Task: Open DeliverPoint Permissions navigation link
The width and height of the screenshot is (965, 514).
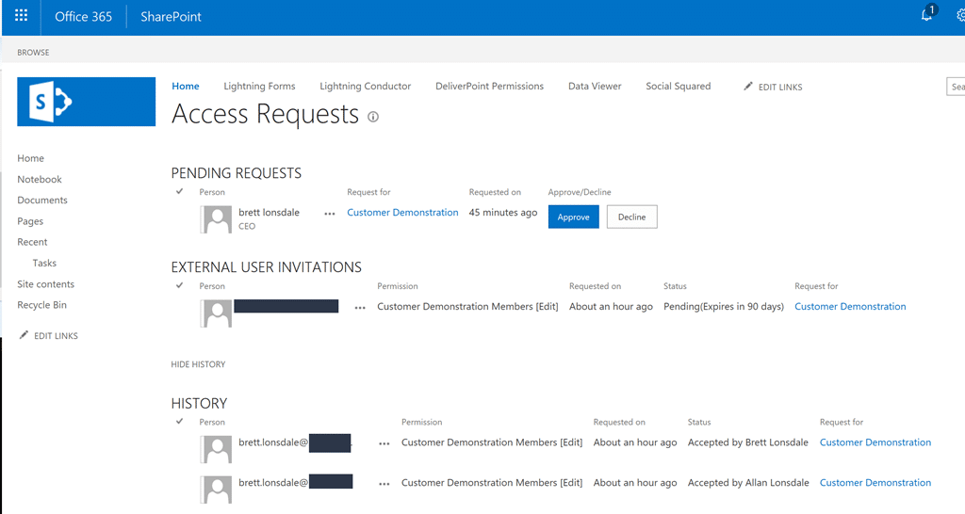Action: (489, 86)
